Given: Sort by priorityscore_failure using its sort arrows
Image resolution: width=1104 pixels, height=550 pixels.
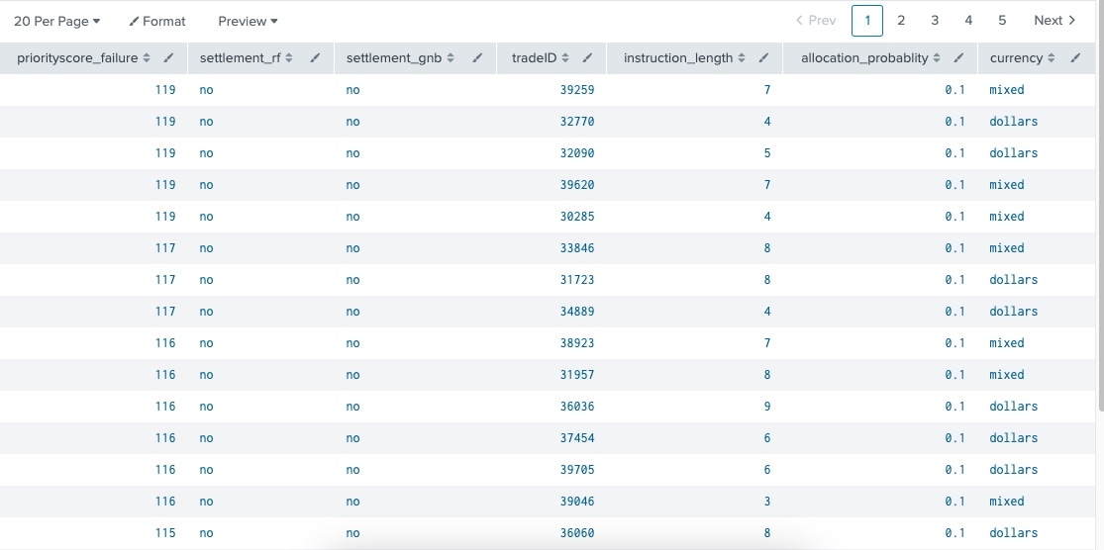Looking at the screenshot, I should tap(147, 58).
